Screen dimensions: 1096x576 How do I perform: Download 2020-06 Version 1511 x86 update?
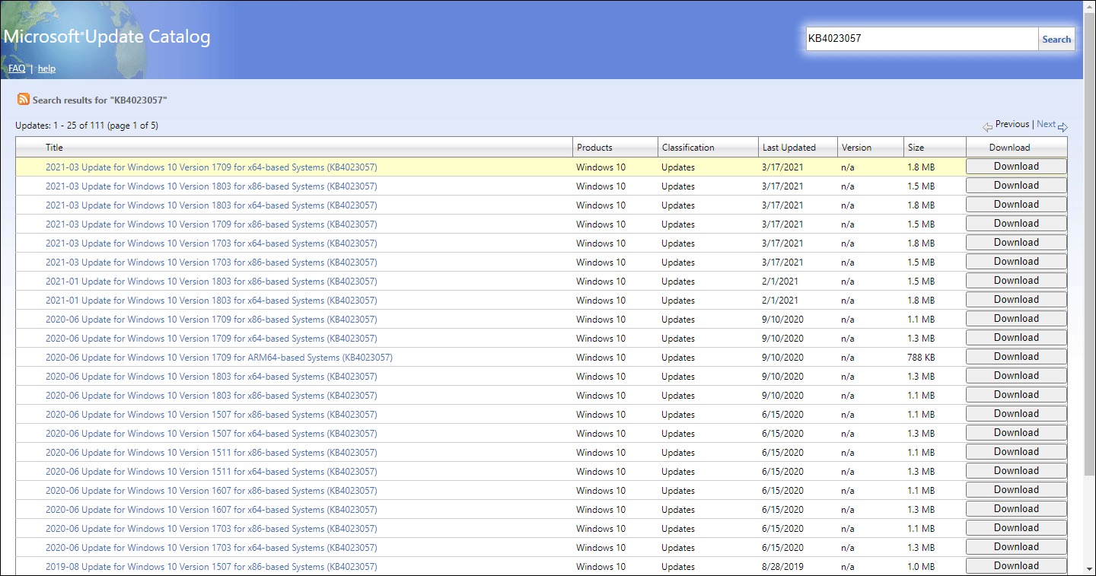tap(1016, 452)
